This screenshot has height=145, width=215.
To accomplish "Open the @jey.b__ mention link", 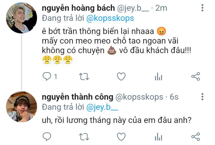I will tap(102, 107).
